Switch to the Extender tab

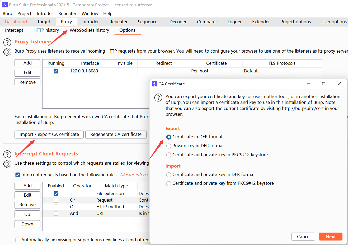(261, 22)
